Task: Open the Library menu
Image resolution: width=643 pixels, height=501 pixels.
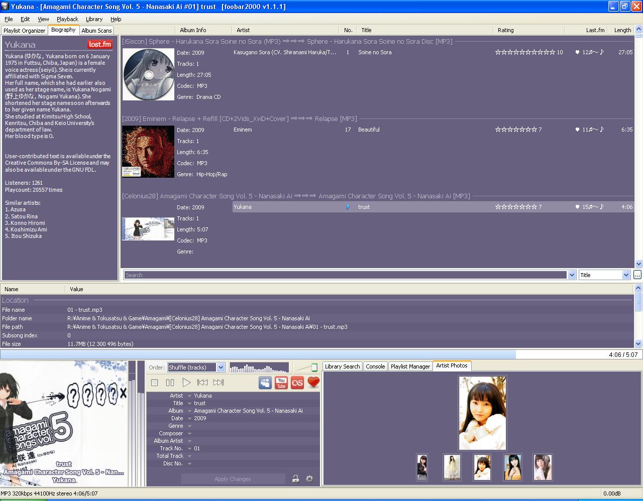Action: (94, 19)
